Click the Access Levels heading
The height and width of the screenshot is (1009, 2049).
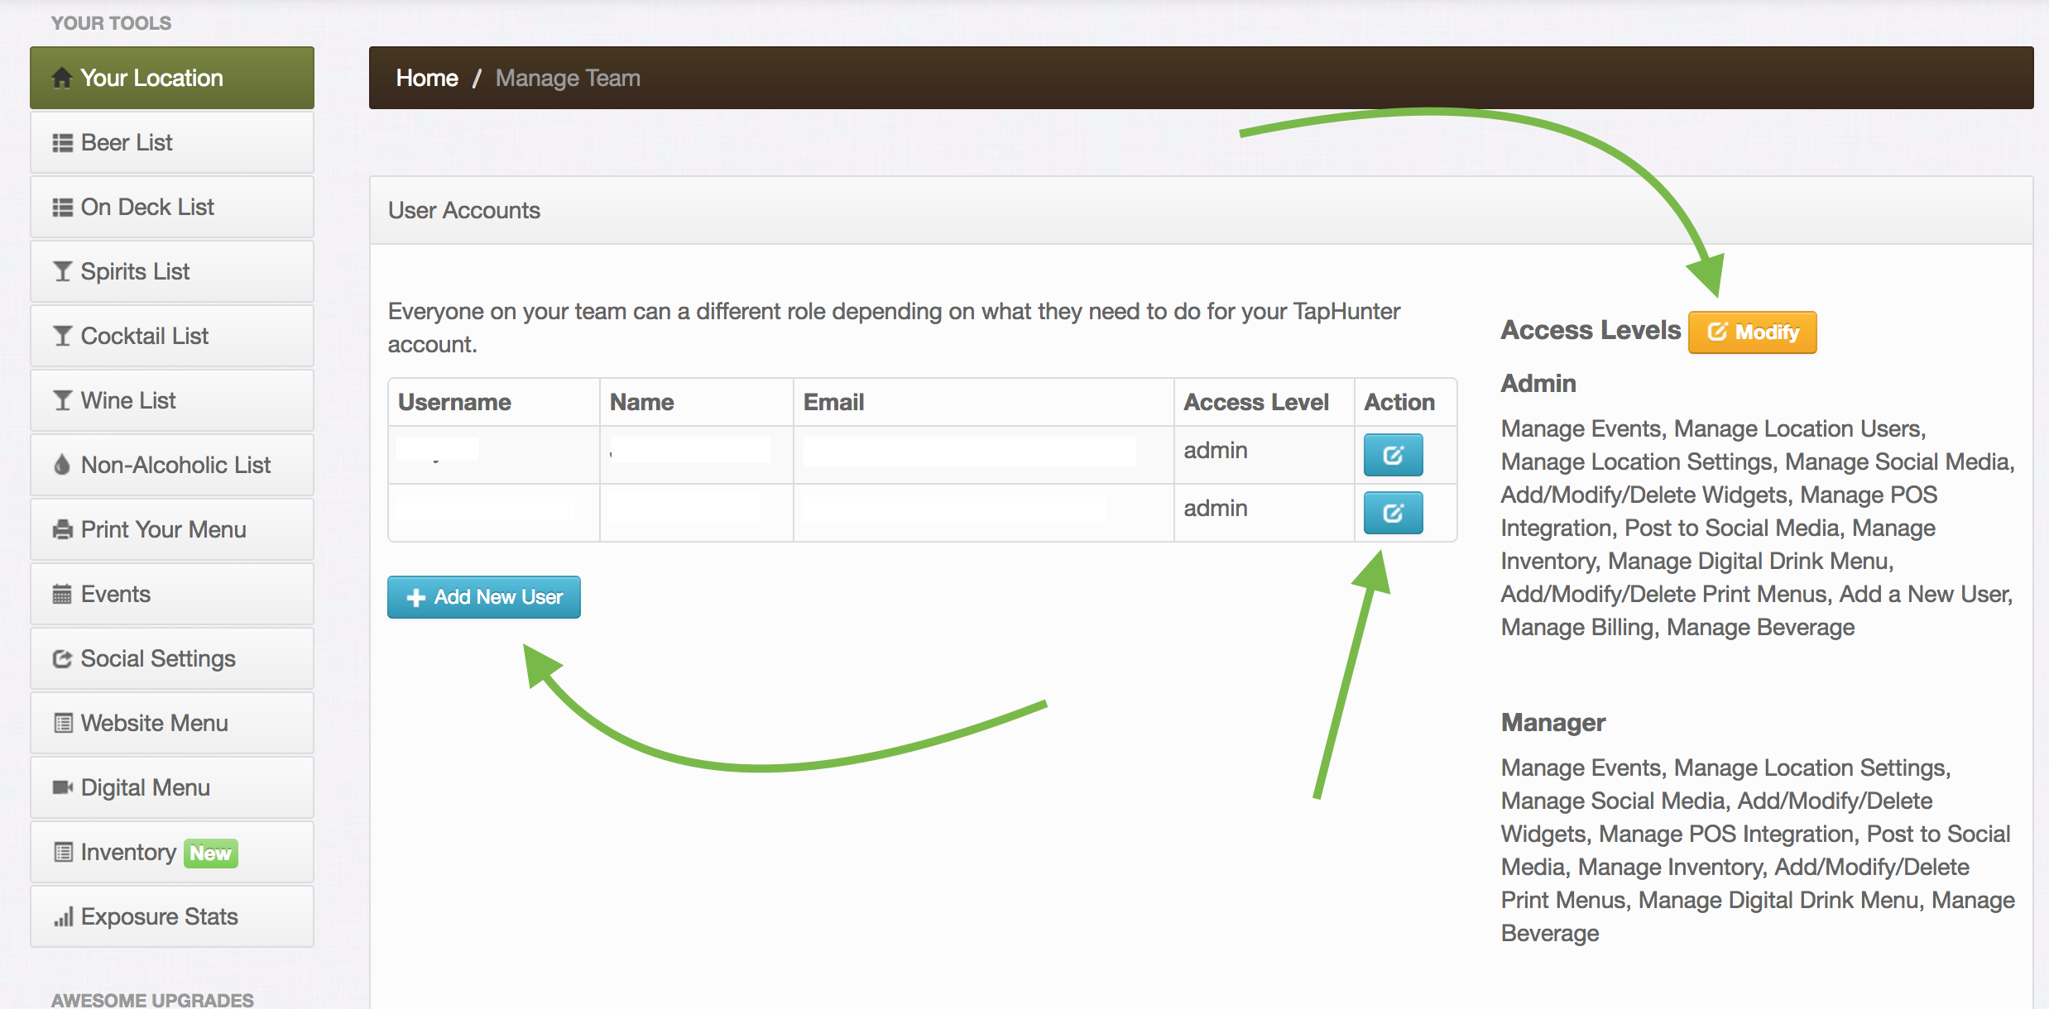tap(1591, 330)
